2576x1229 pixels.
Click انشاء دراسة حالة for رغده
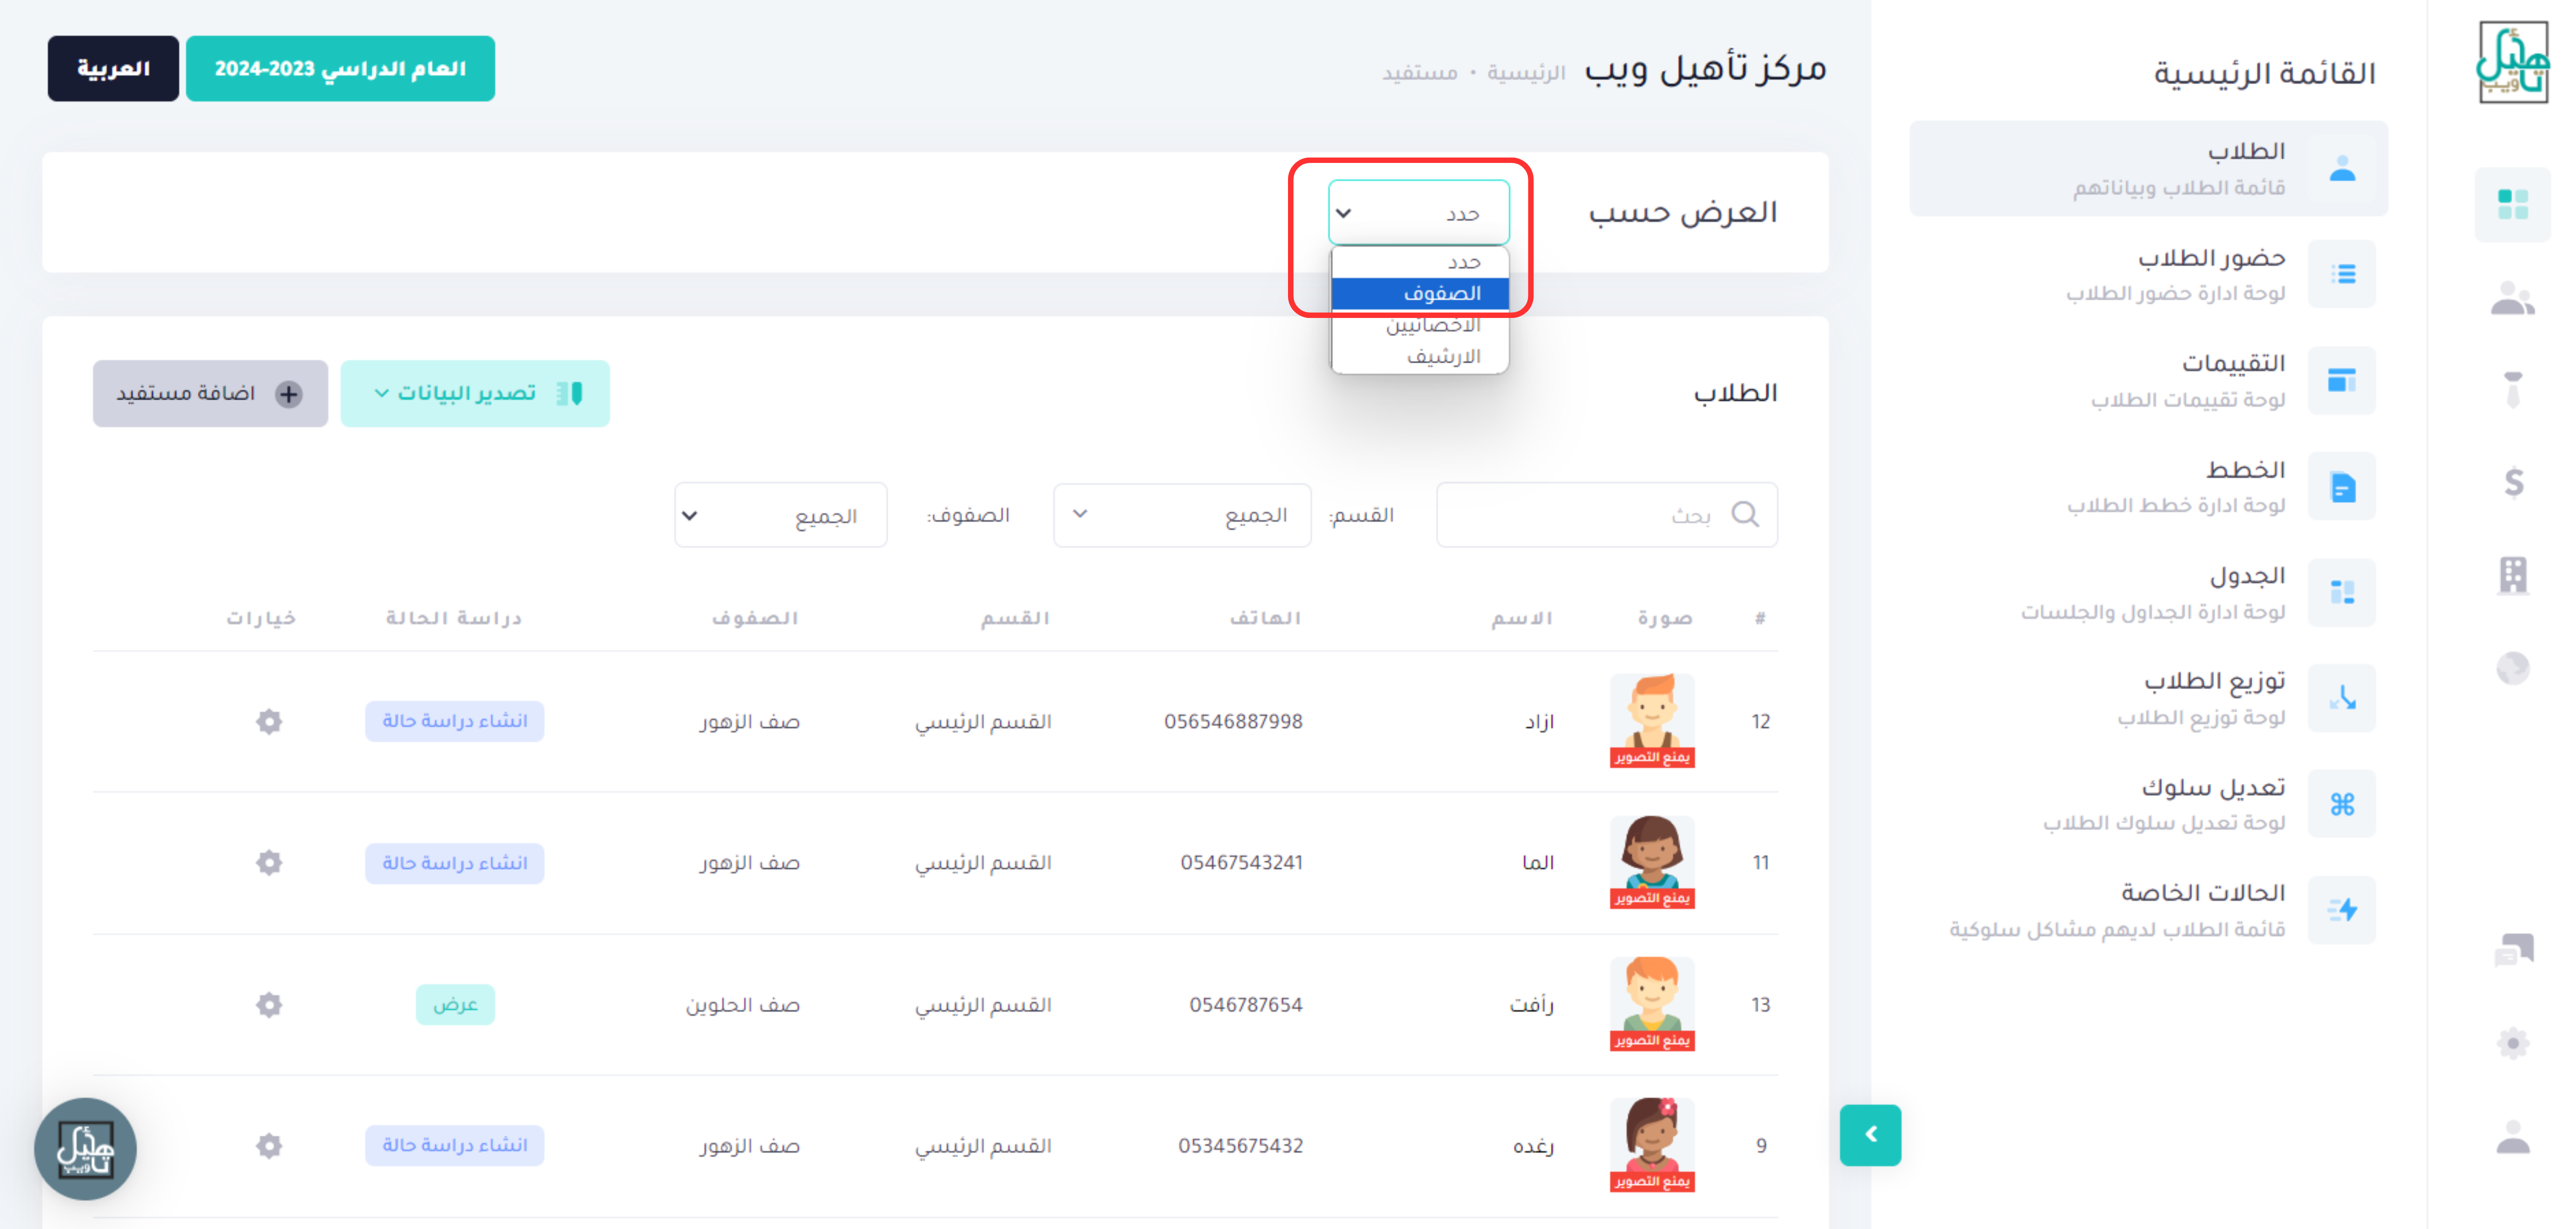click(454, 1145)
